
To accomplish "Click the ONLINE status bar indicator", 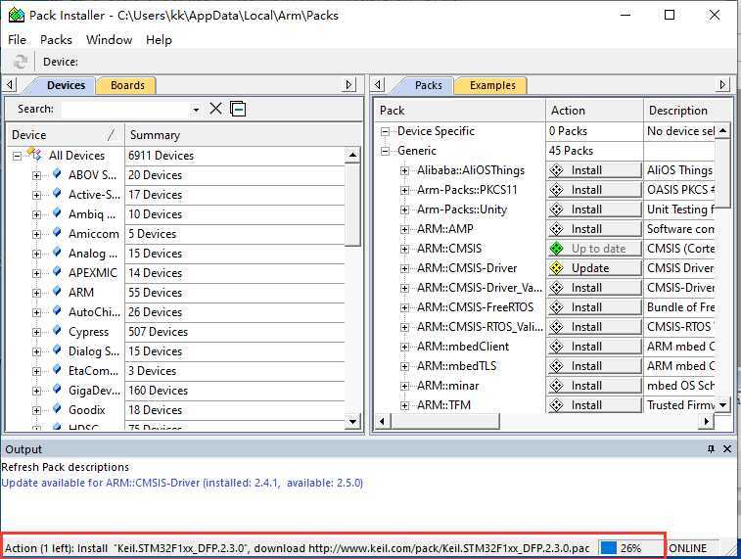I will 688,548.
